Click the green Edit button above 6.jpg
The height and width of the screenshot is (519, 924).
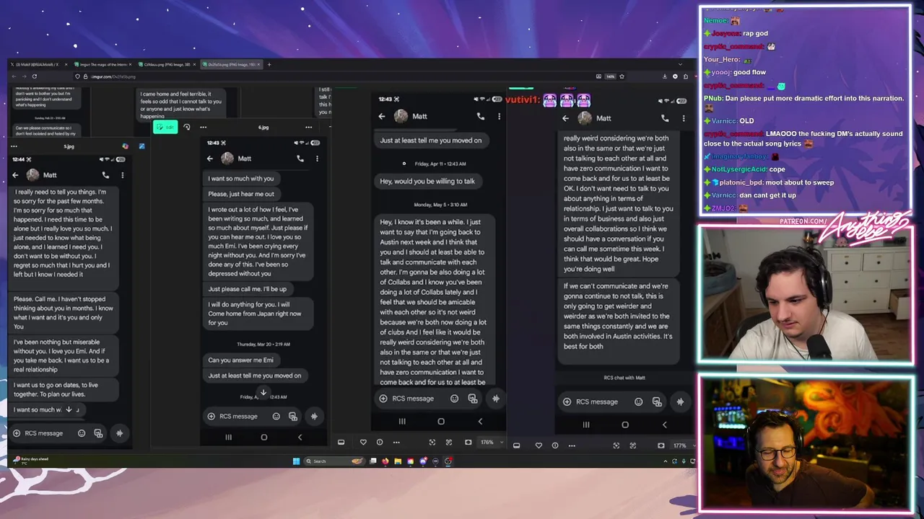(165, 127)
